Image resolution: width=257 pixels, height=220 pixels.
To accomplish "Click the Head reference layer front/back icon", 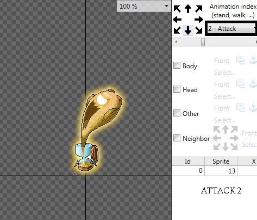I will coord(241,84).
